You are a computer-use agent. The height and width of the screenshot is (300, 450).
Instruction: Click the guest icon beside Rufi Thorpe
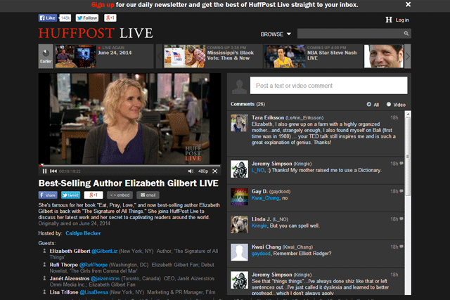[44, 265]
